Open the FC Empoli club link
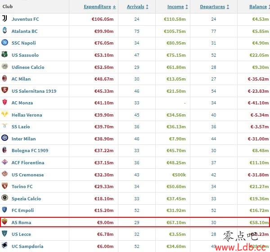270x252 pixels. click(23, 211)
